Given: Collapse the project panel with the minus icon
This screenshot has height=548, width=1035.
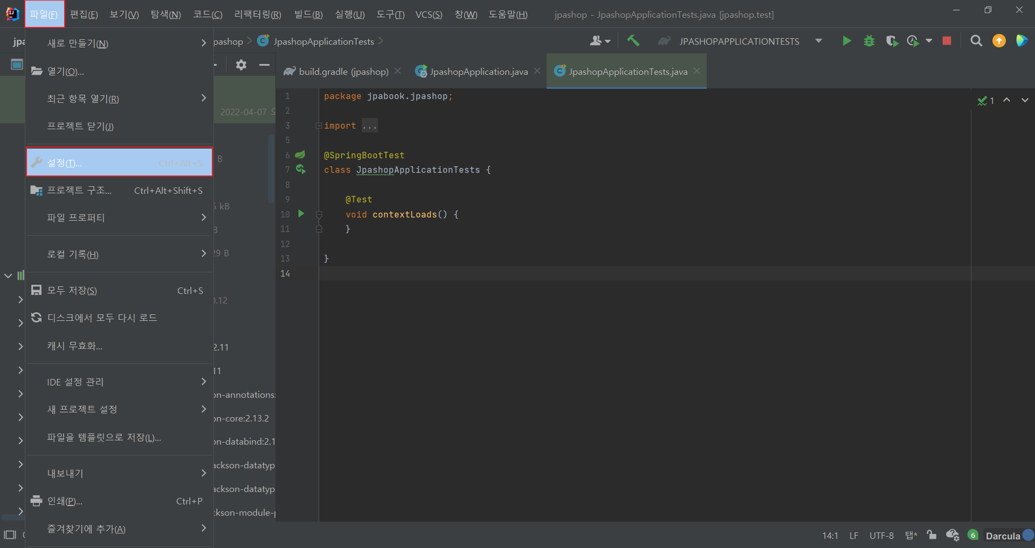Looking at the screenshot, I should click(264, 65).
